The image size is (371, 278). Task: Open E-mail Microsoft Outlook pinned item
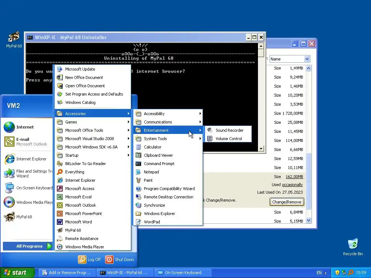point(27,142)
